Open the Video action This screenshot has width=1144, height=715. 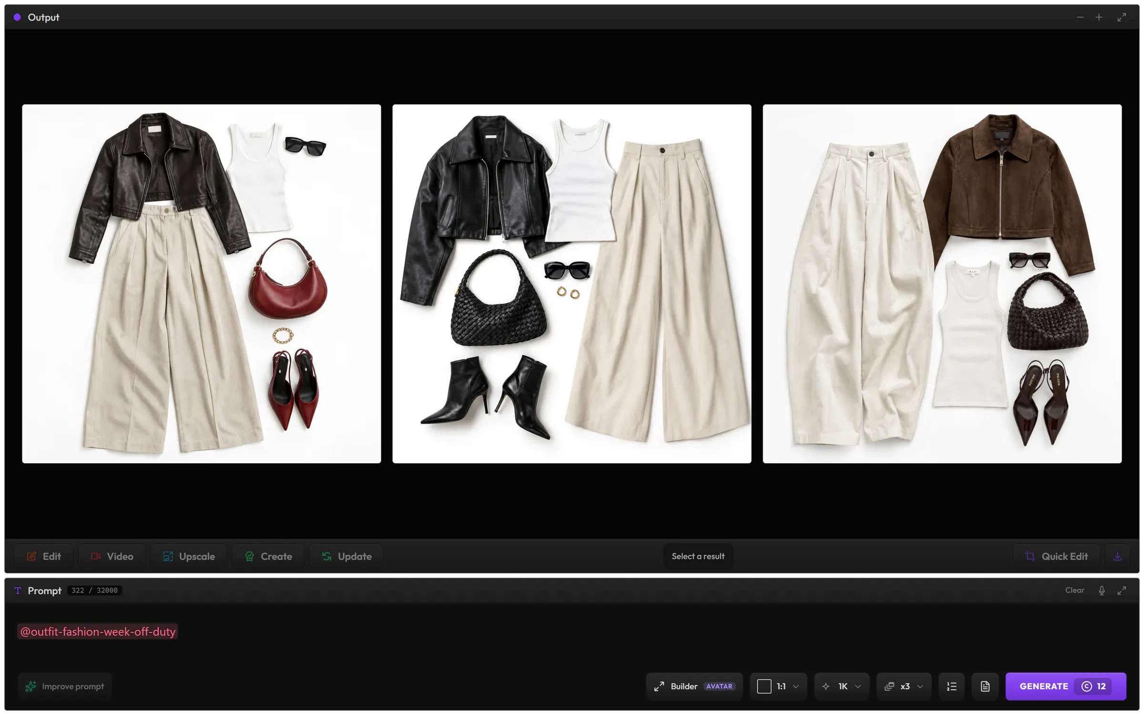(x=112, y=556)
